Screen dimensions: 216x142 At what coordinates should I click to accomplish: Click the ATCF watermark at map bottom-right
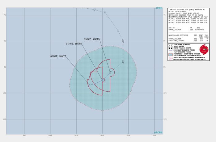158,132
